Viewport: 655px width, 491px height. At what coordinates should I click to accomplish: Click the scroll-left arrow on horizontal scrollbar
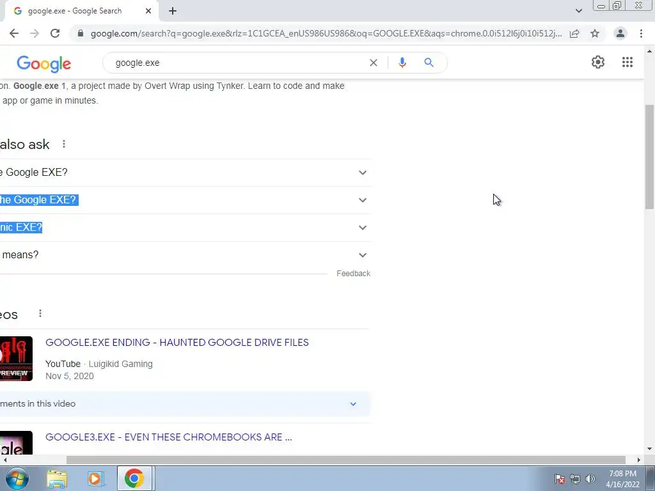point(4,460)
